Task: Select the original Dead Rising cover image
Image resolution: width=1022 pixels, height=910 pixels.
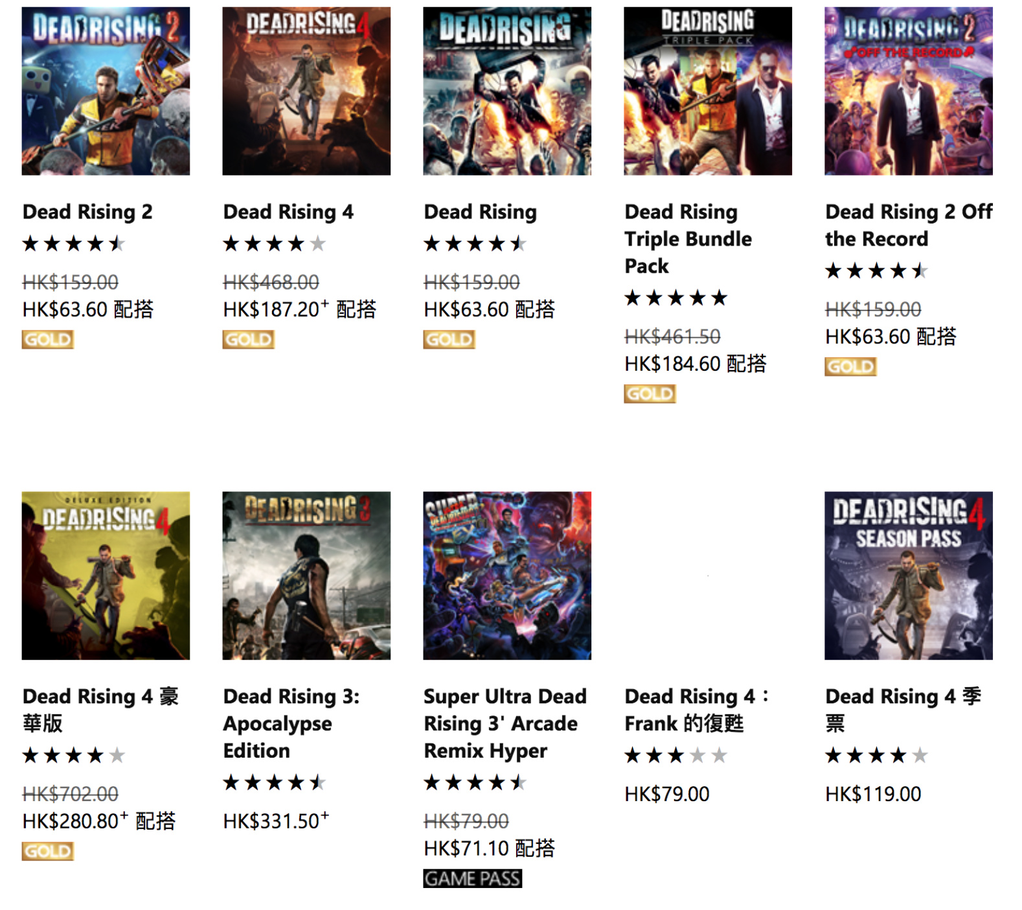Action: pyautogui.click(x=507, y=91)
